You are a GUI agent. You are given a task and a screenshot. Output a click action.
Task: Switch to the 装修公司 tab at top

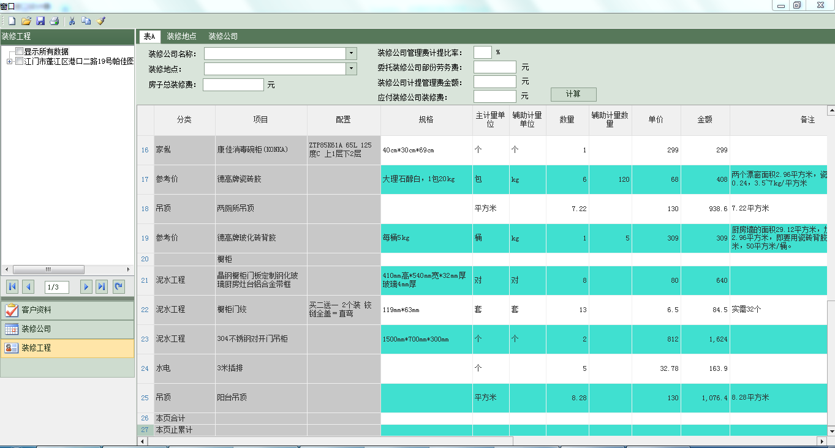(223, 36)
